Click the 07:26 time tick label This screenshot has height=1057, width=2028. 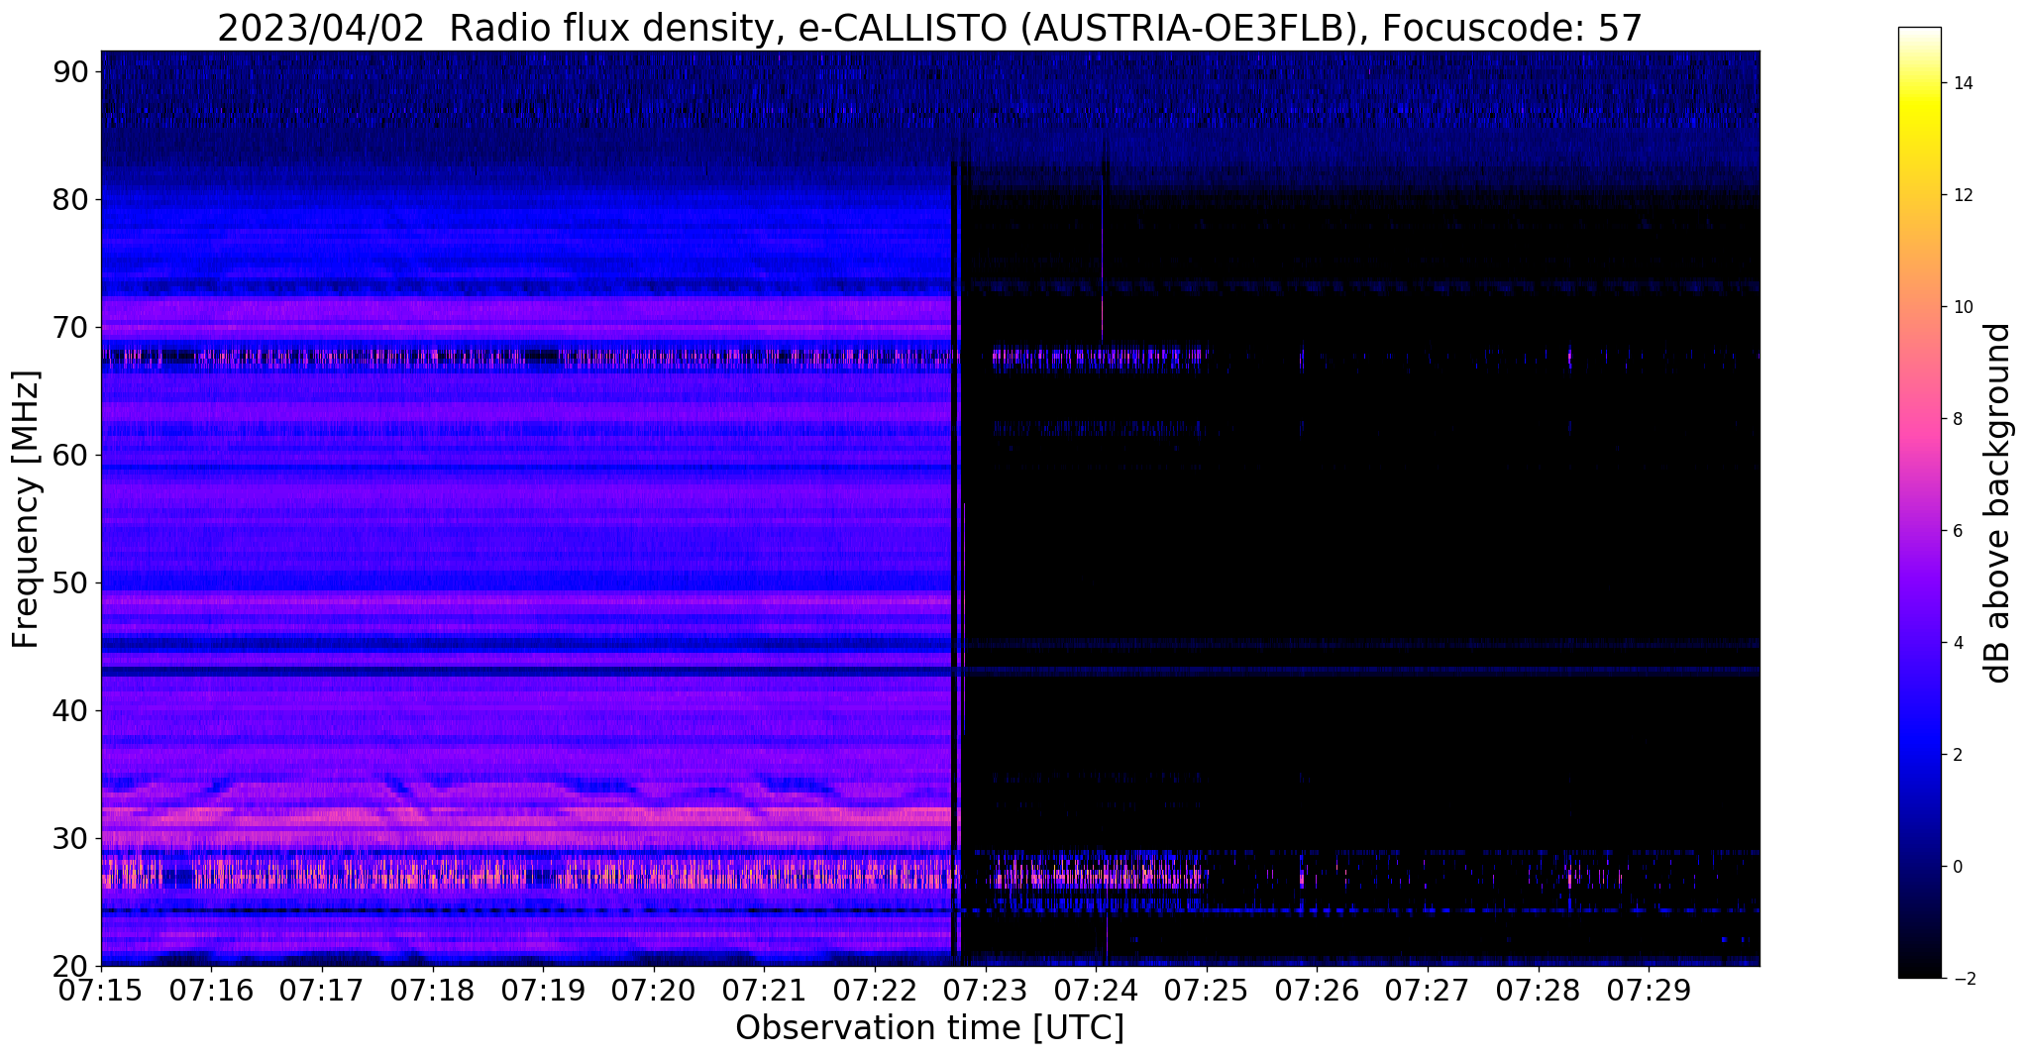(1317, 991)
